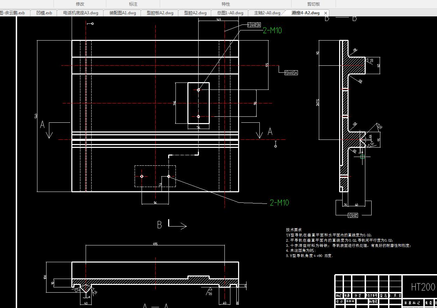Select the HT200 material text in title block
The image size is (437, 308).
tap(423, 287)
